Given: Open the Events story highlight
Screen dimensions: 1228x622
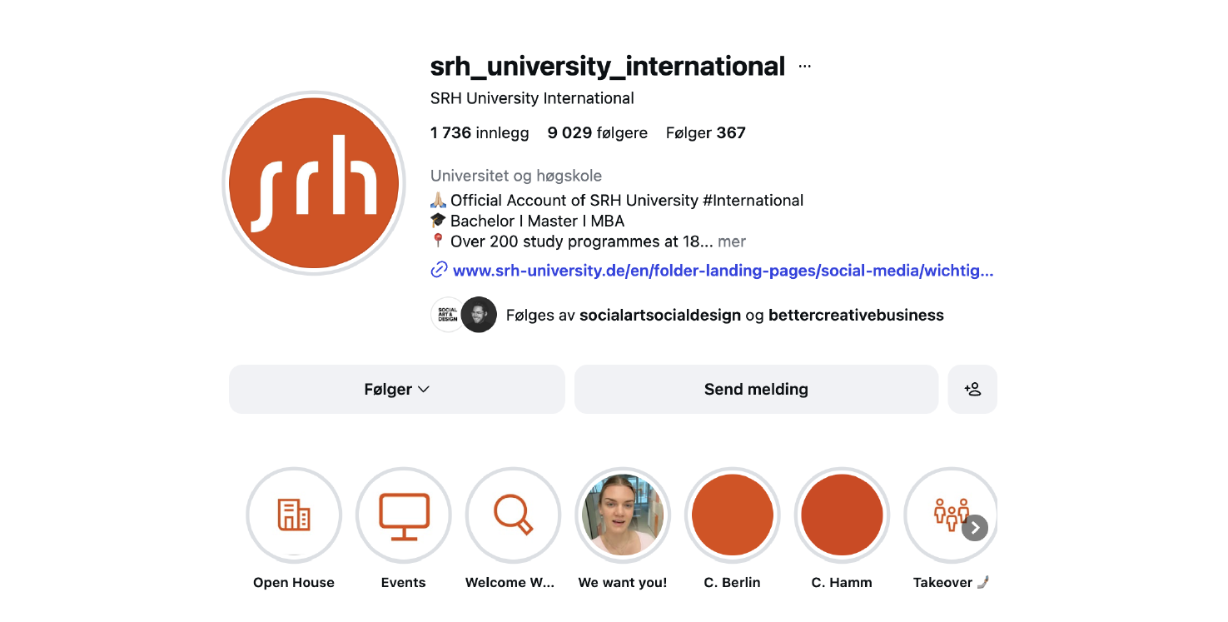Looking at the screenshot, I should [404, 515].
